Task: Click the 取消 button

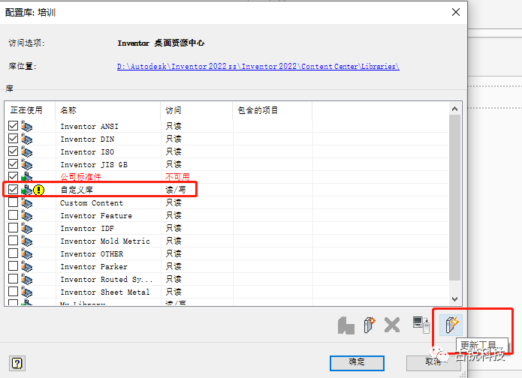Action: [433, 363]
